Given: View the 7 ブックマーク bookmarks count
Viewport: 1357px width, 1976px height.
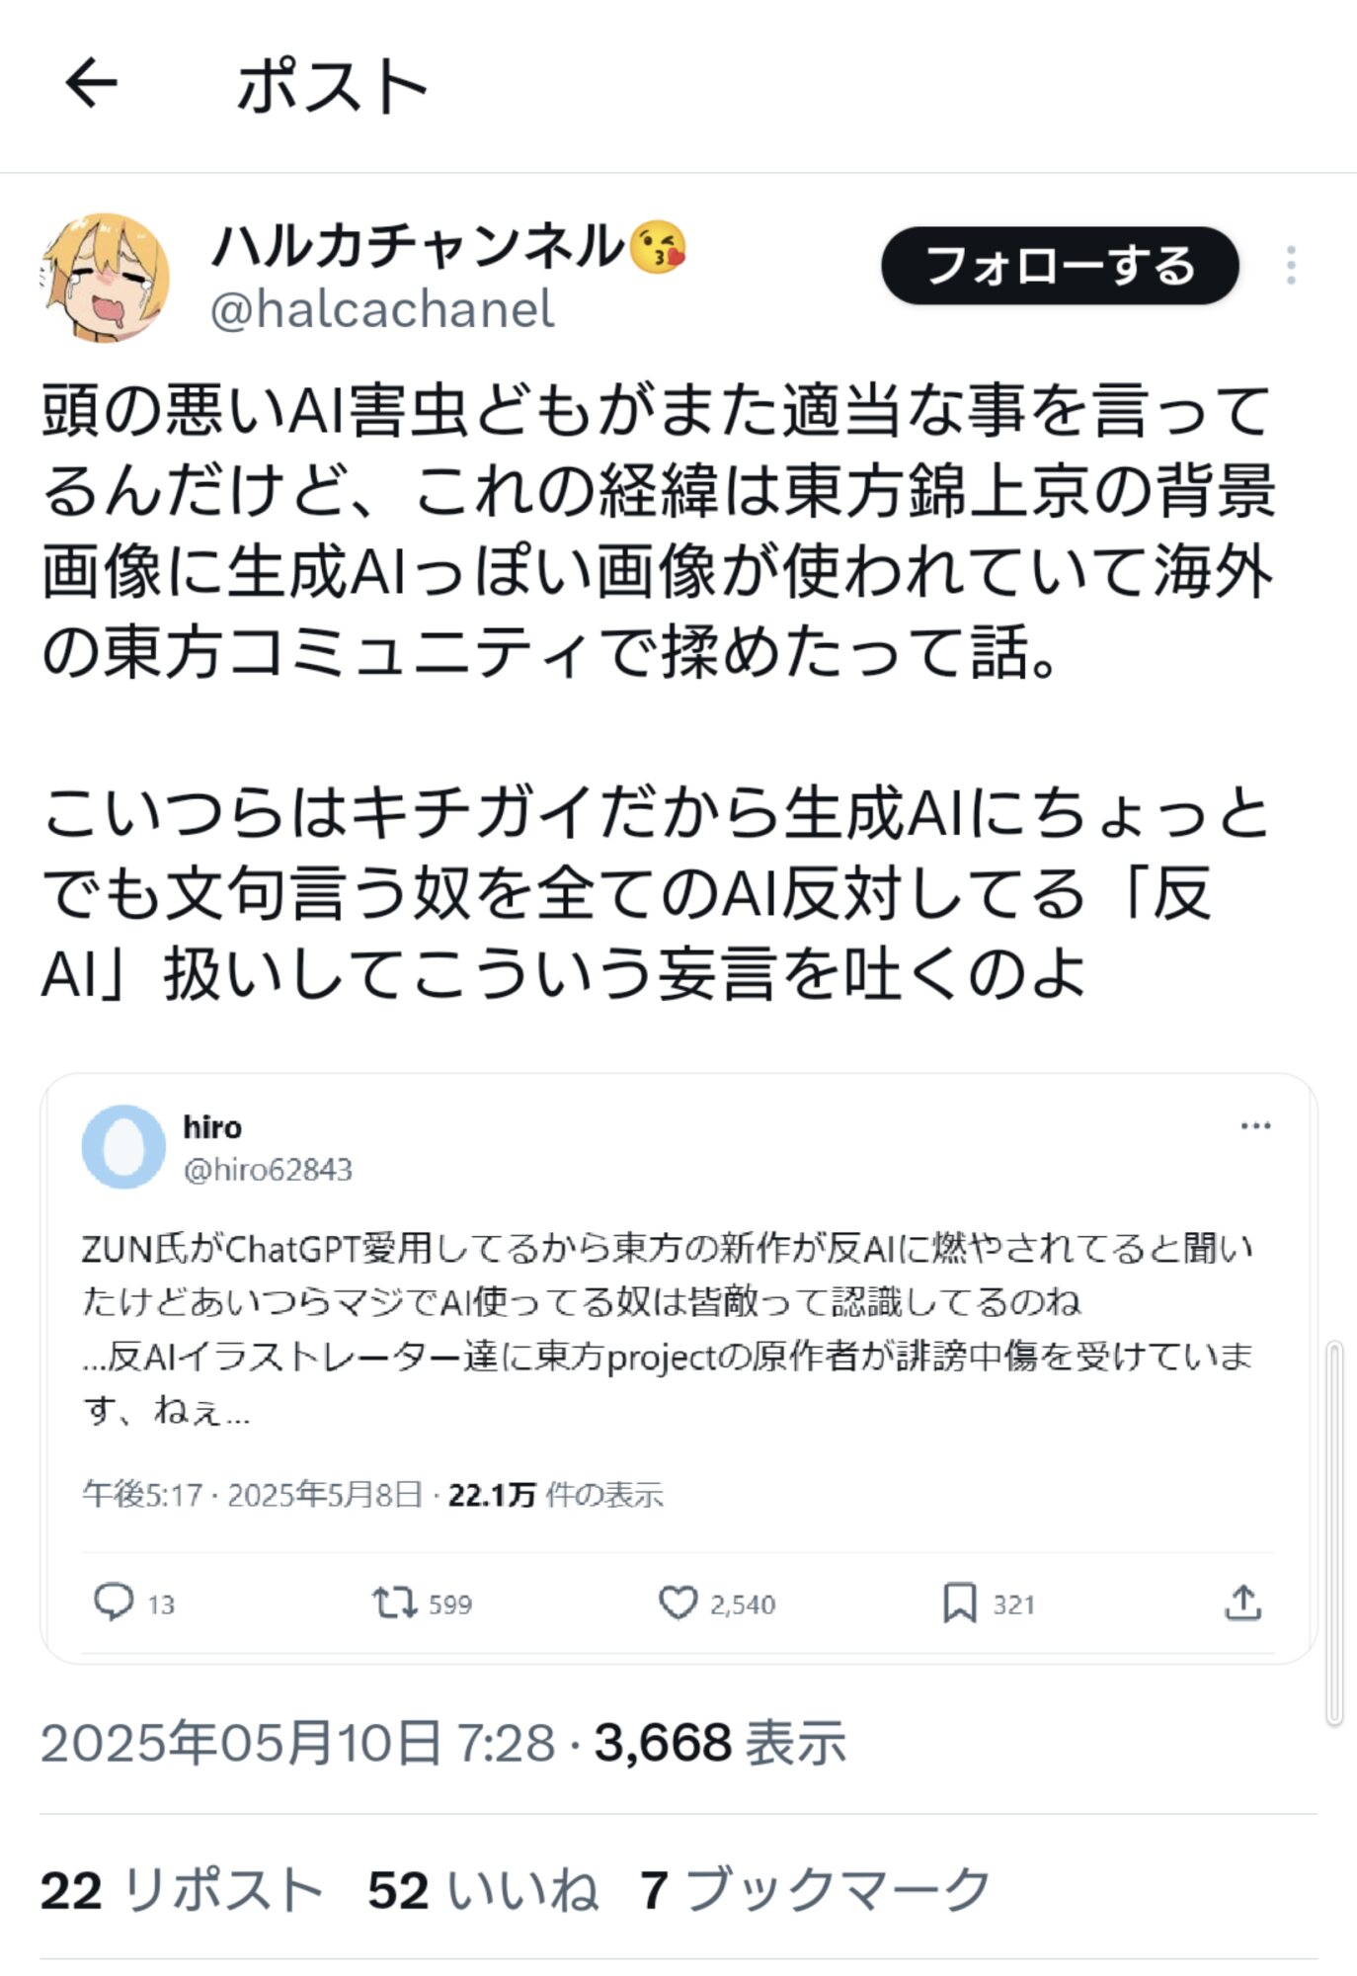Looking at the screenshot, I should tap(815, 1890).
